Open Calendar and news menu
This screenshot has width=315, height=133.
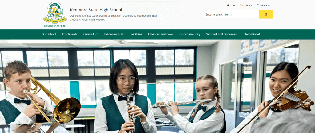pyautogui.click(x=161, y=34)
